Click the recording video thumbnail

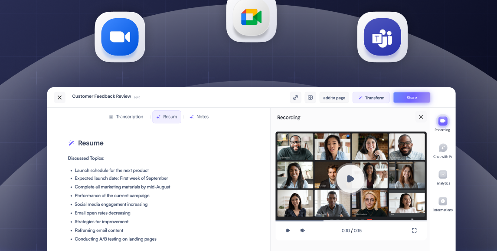tap(351, 175)
